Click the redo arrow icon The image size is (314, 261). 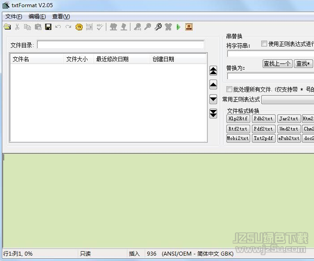68,27
